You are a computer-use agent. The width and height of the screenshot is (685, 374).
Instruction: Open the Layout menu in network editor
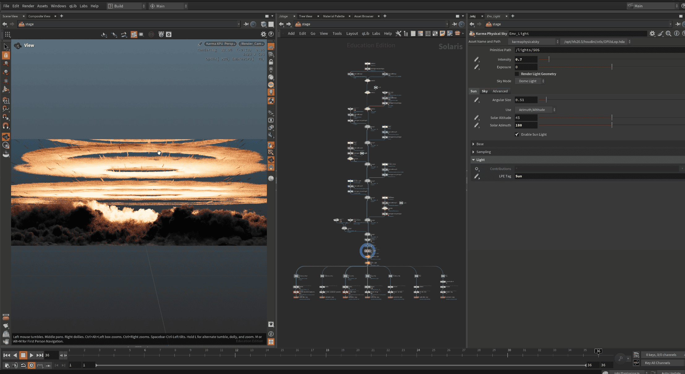[352, 33]
